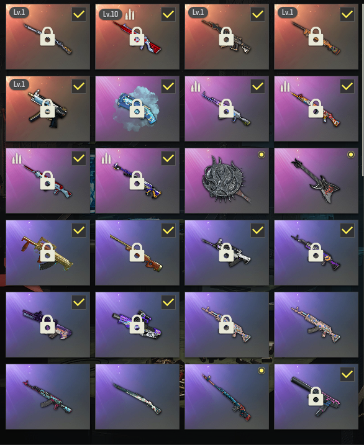The image size is (364, 445).
Task: Toggle checkmark on golden gun tile
Action: click(79, 230)
